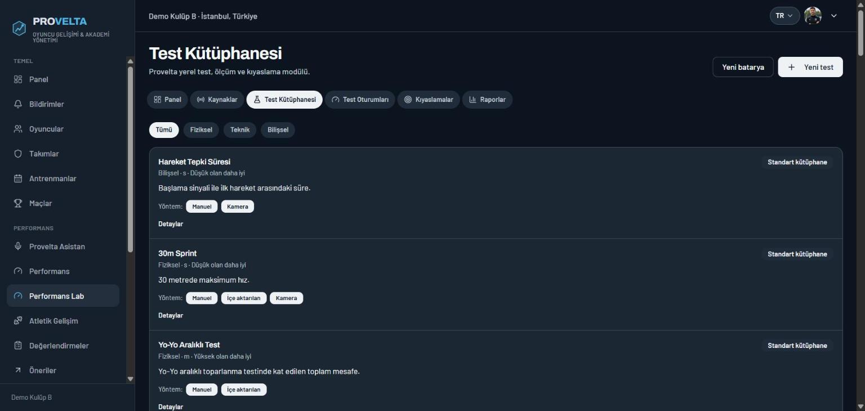Open Antrenmanlar via the calendar icon

click(x=18, y=178)
